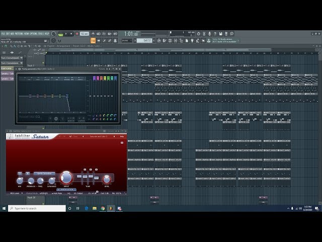Toggle Saturn HQ mode
Viewport: 322px width, 242px height.
(x=69, y=193)
